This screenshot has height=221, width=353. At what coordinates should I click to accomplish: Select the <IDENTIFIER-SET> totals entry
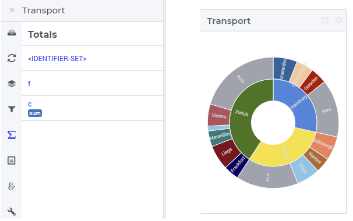pyautogui.click(x=57, y=59)
